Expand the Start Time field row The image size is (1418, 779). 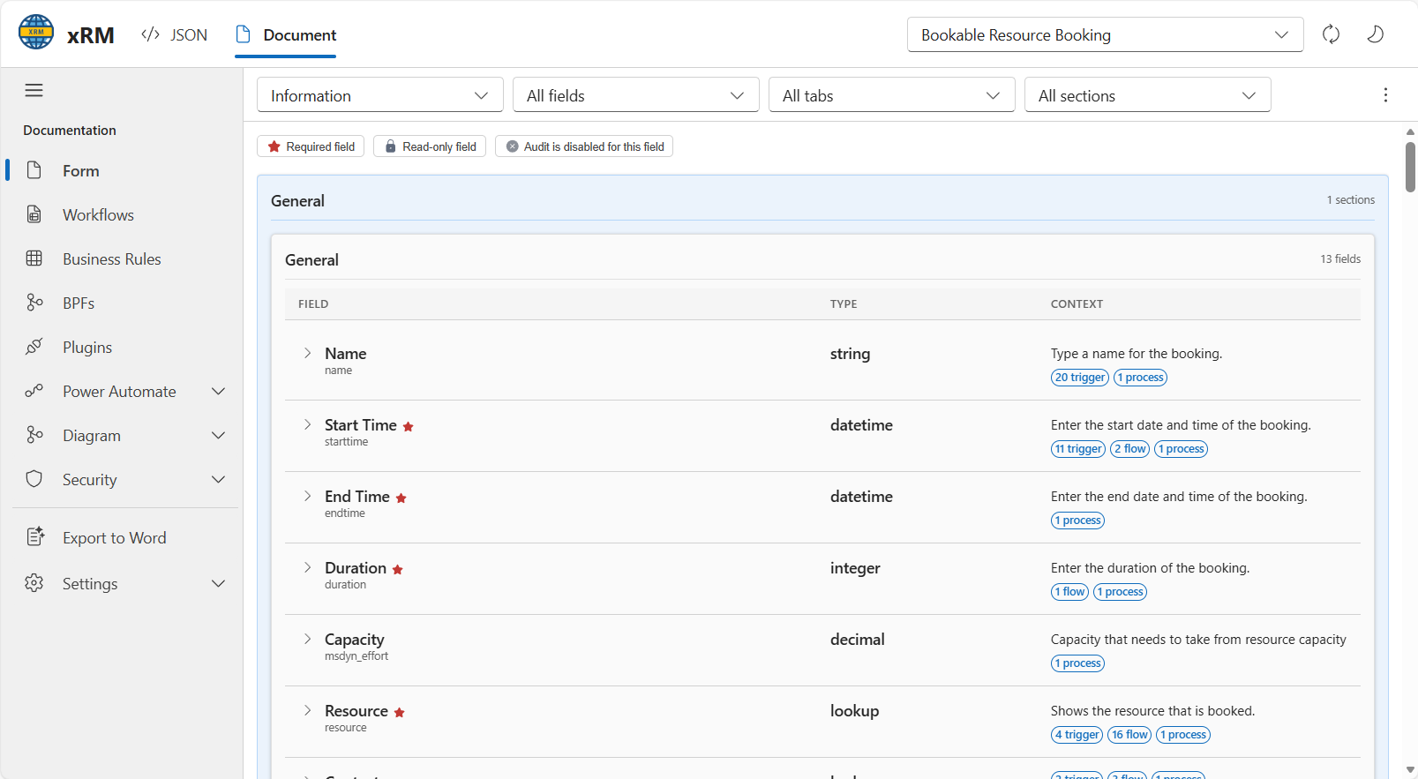(307, 424)
